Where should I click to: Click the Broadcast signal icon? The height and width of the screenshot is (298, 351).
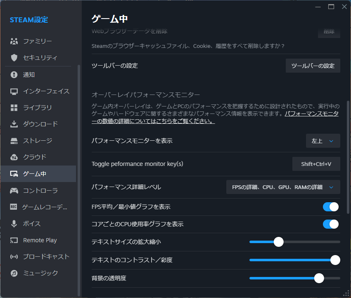pyautogui.click(x=14, y=257)
